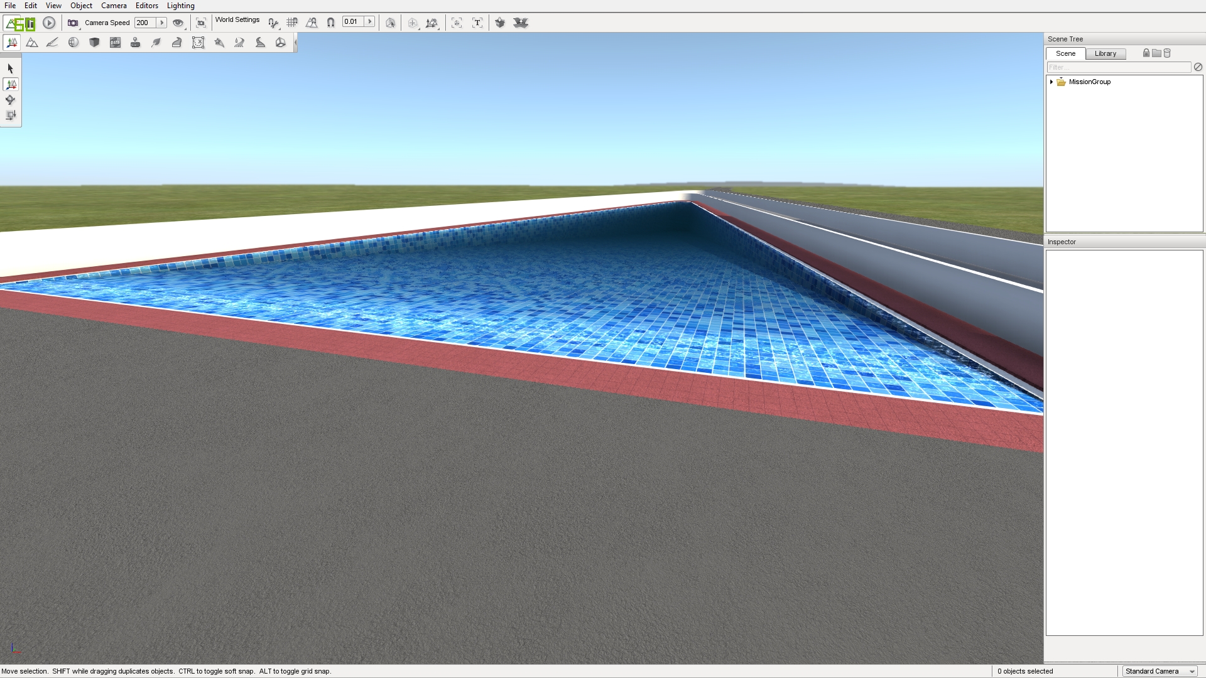Start the level with the Play Game button
This screenshot has height=678, width=1206.
(49, 23)
